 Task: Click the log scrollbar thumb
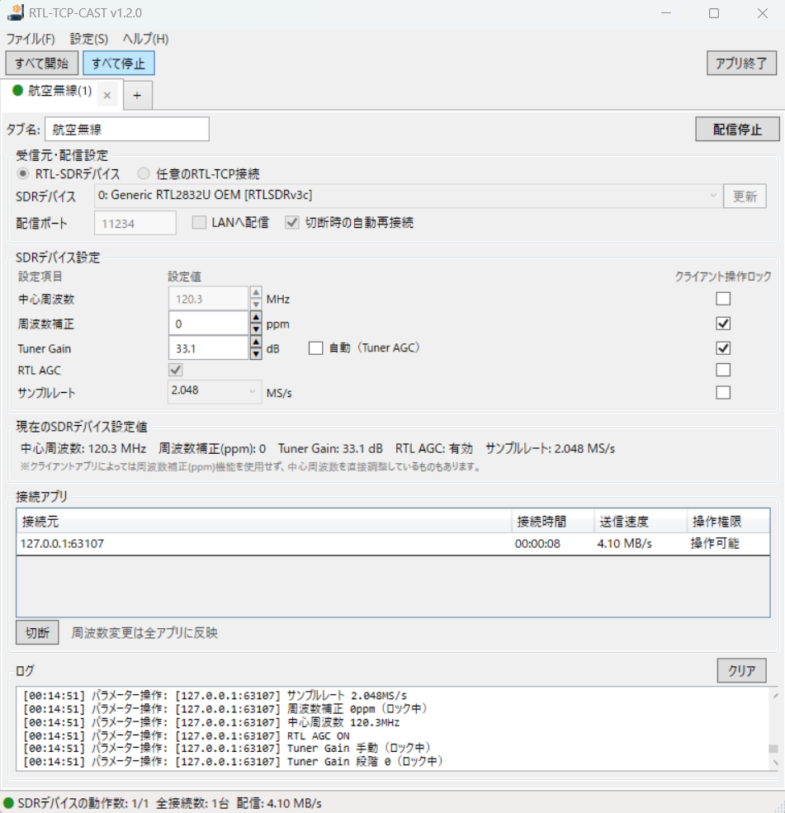pyautogui.click(x=773, y=749)
